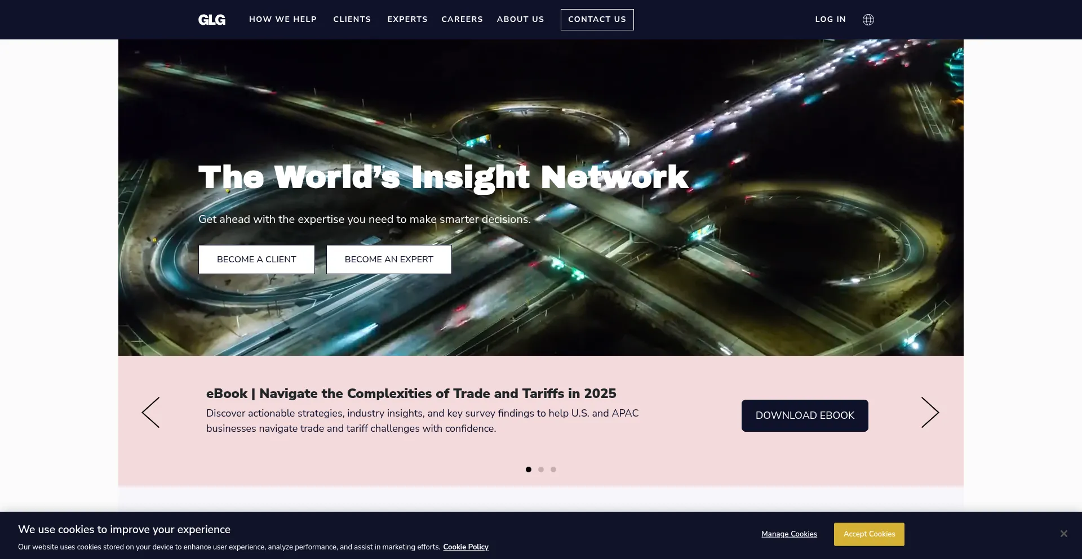The width and height of the screenshot is (1082, 559).
Task: Open the Clients nav item
Action: click(x=352, y=19)
